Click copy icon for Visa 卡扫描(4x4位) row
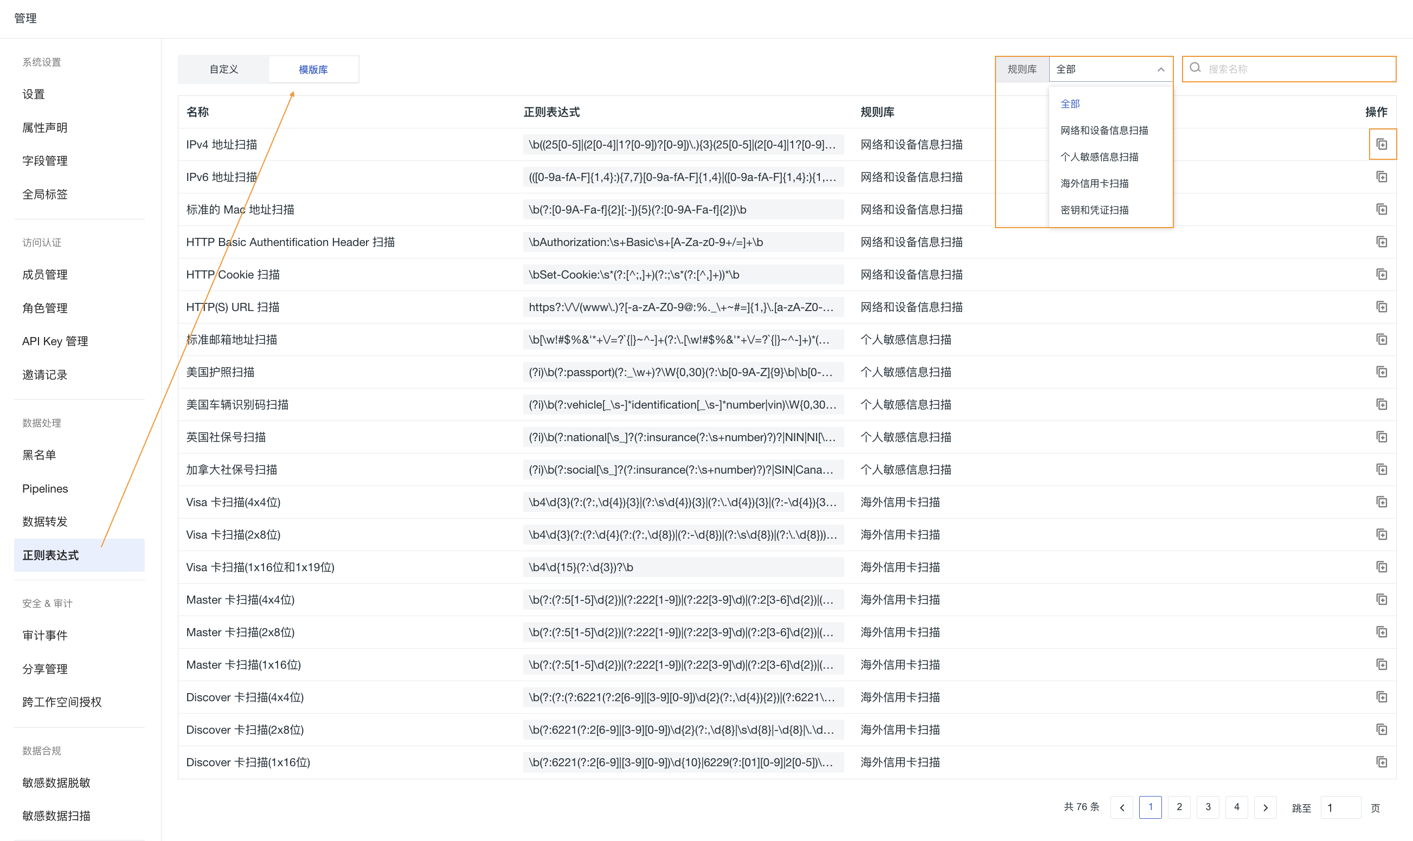 (x=1381, y=502)
